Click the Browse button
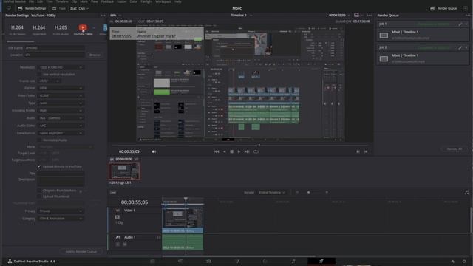The width and height of the screenshot is (473, 266). click(x=95, y=55)
